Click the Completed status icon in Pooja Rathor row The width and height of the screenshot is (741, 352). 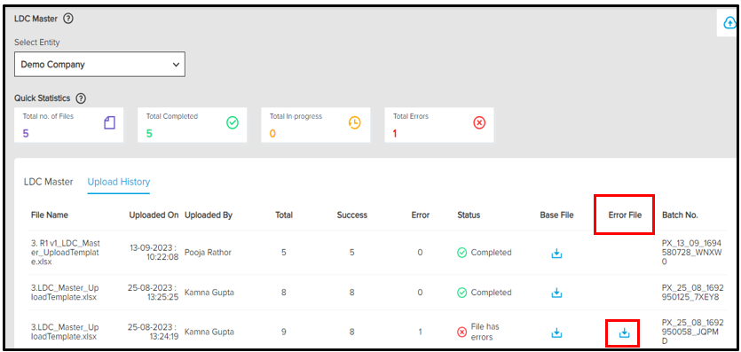461,253
